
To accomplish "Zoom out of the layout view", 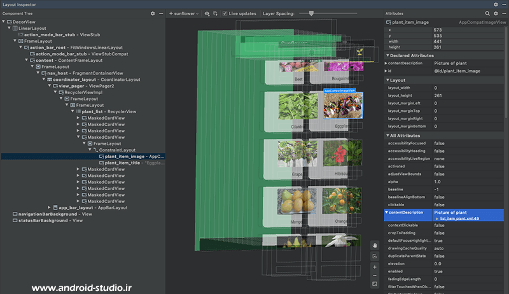I will click(375, 276).
